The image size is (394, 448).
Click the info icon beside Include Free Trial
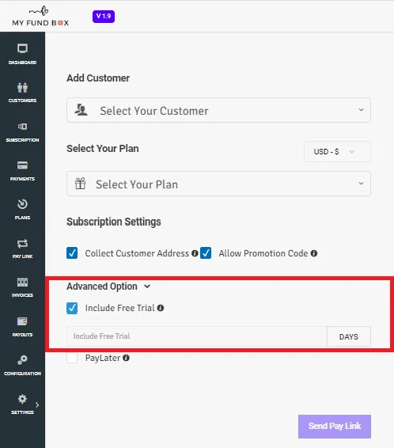(x=161, y=308)
